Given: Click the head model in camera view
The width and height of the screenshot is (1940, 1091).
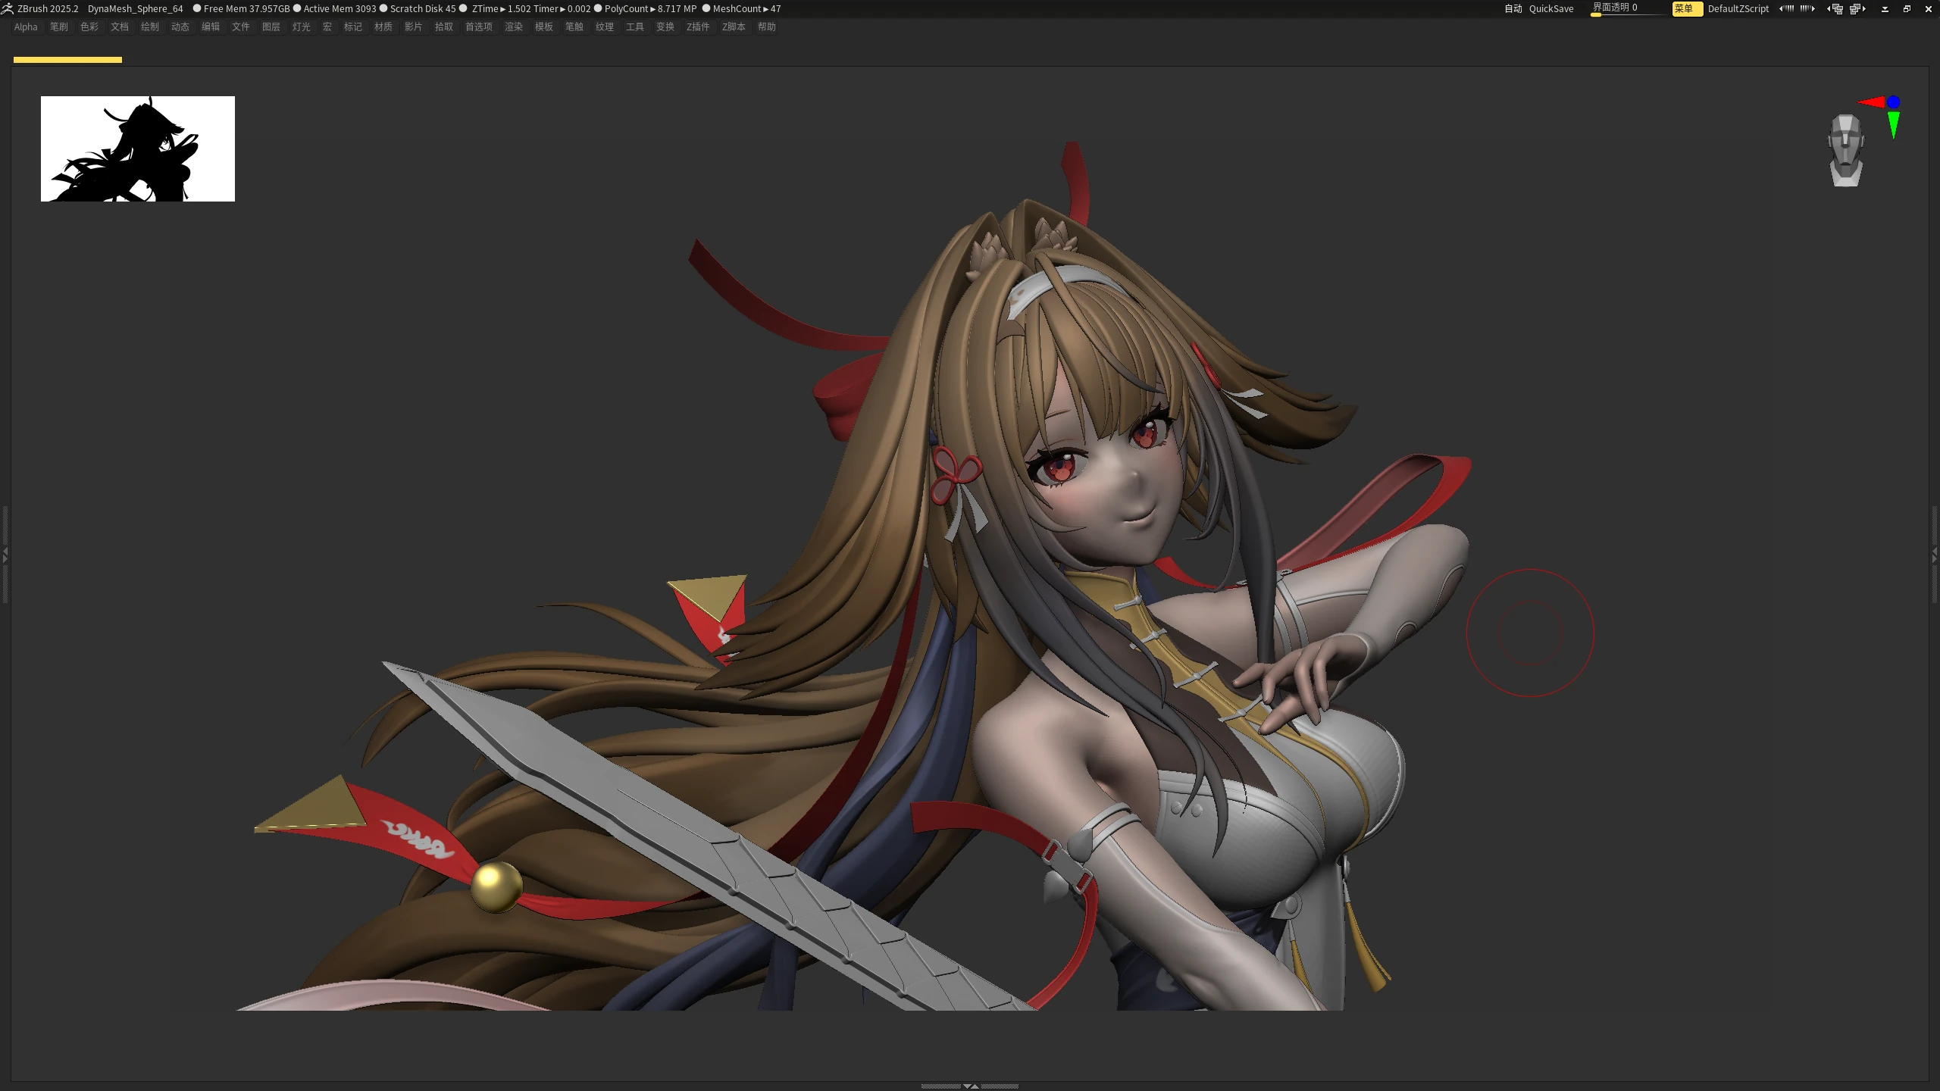Looking at the screenshot, I should (1845, 150).
